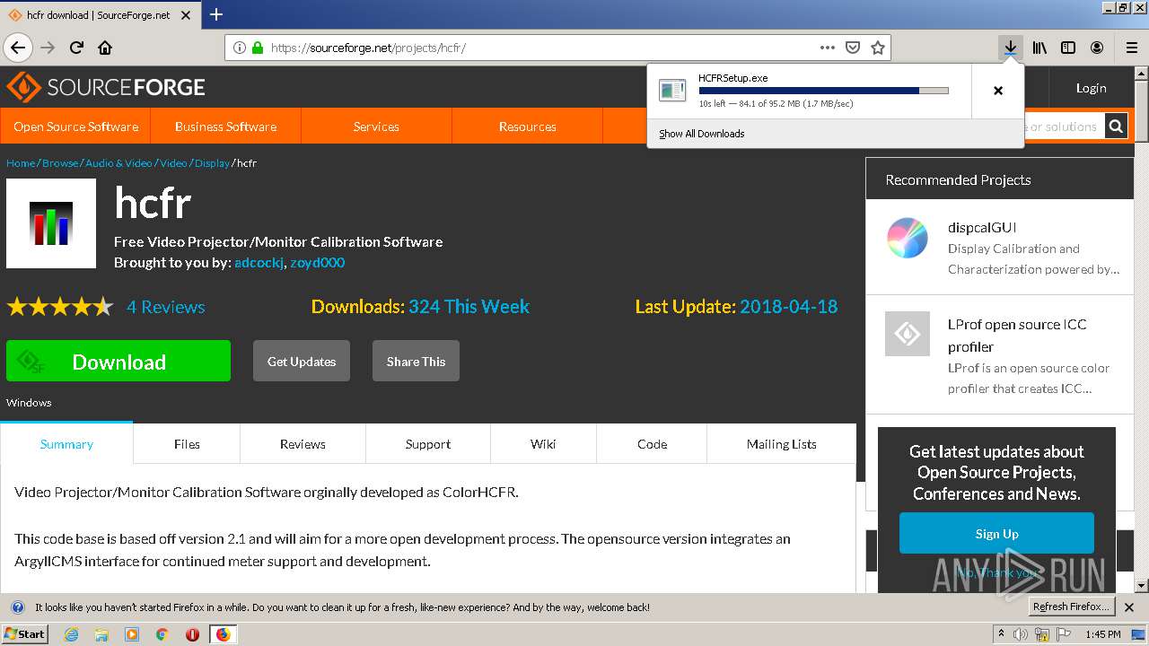Open 324 This Week downloads stats

click(x=469, y=307)
